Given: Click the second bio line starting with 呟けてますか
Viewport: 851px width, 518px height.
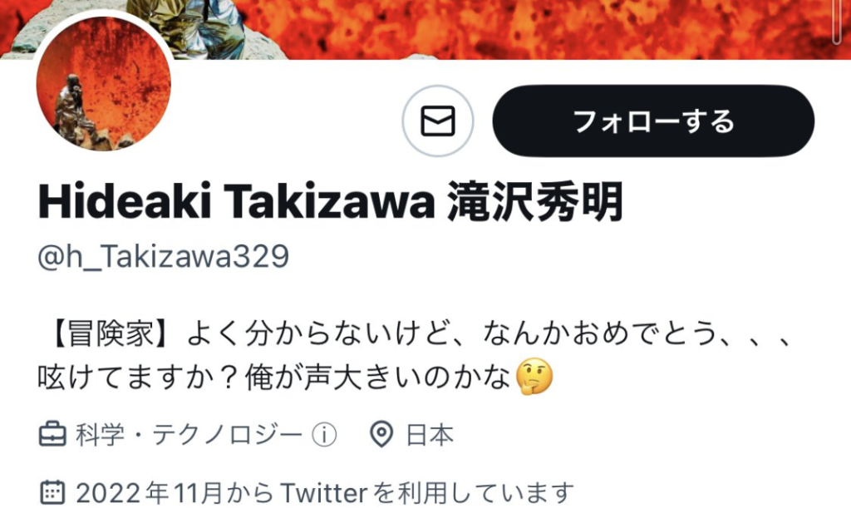Looking at the screenshot, I should (295, 377).
